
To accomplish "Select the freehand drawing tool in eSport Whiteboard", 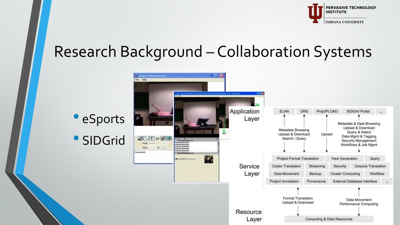I will tap(140, 138).
